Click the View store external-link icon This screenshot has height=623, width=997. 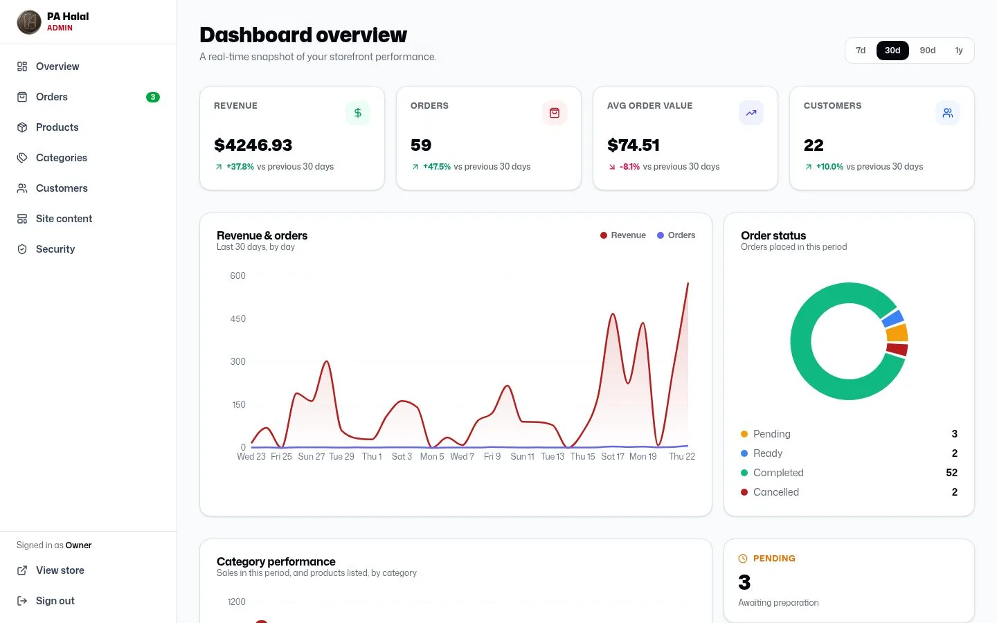coord(22,570)
